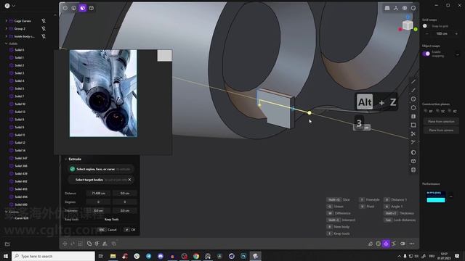Viewport: 465px width, 261px height.
Task: Collapse the Extrude panel header arrow
Action: [66, 159]
